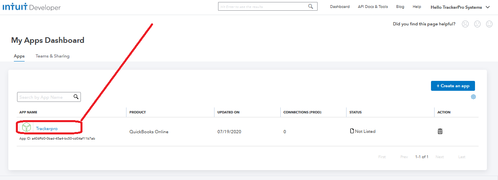Select the App ID text under Trackerpro
This screenshot has height=180, width=498.
click(x=57, y=139)
